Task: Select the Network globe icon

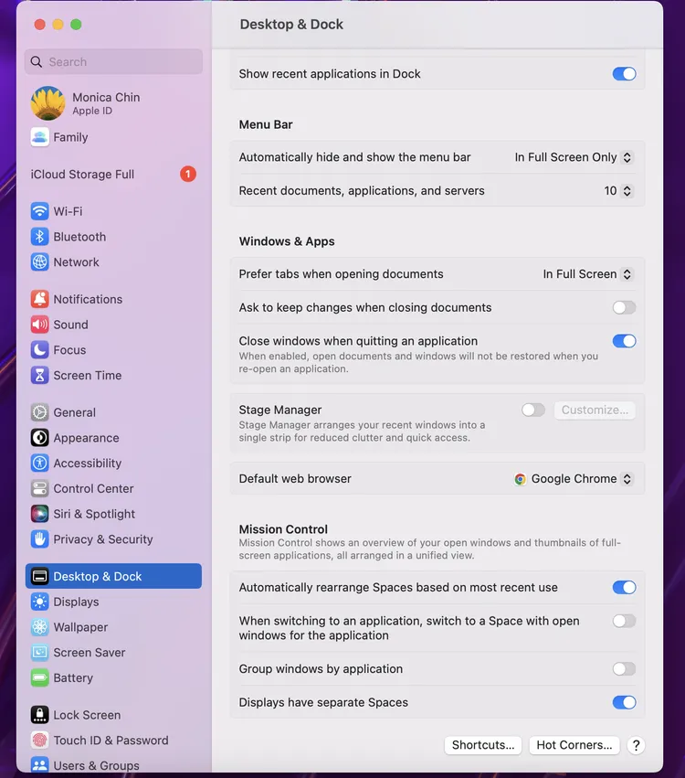Action: click(x=39, y=262)
